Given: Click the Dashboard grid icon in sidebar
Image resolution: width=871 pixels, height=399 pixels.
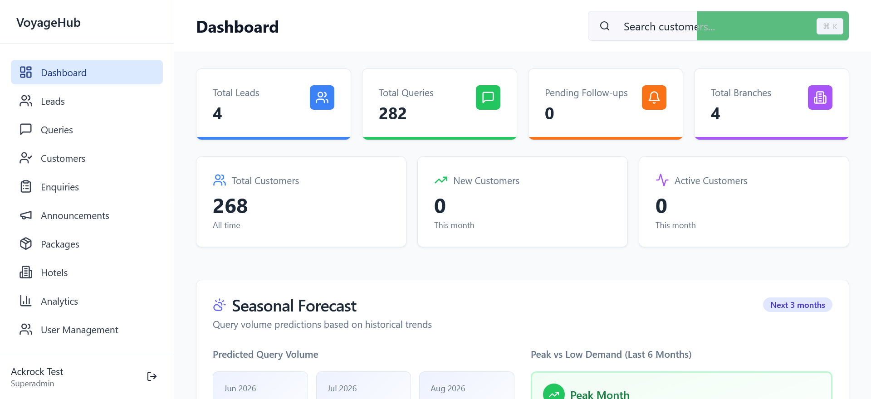Looking at the screenshot, I should pyautogui.click(x=26, y=72).
